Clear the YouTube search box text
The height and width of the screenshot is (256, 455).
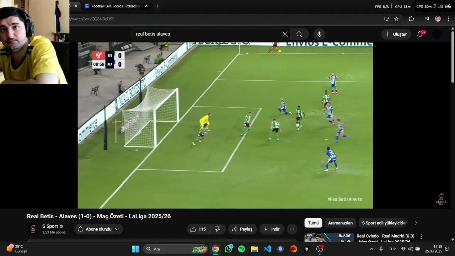click(285, 34)
